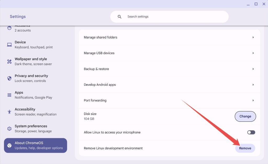Close the Settings window
This screenshot has height=164, width=268.
(264, 4)
